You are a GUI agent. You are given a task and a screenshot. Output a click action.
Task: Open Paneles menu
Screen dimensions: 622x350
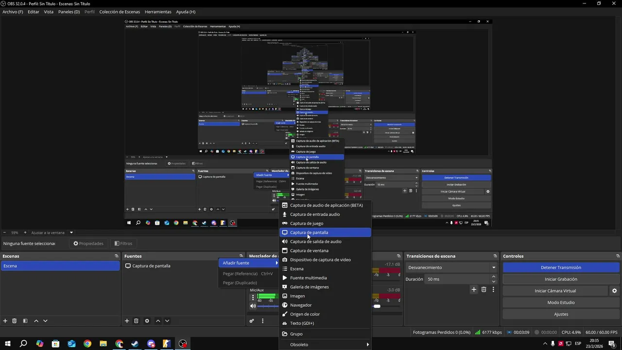click(69, 12)
